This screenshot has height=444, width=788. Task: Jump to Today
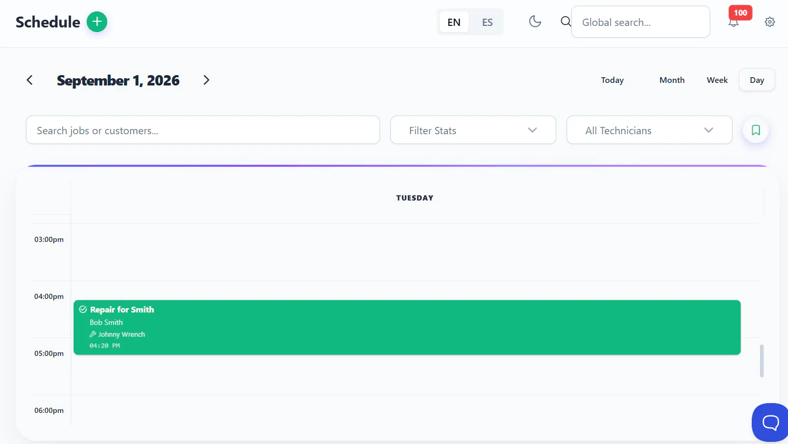pyautogui.click(x=612, y=80)
